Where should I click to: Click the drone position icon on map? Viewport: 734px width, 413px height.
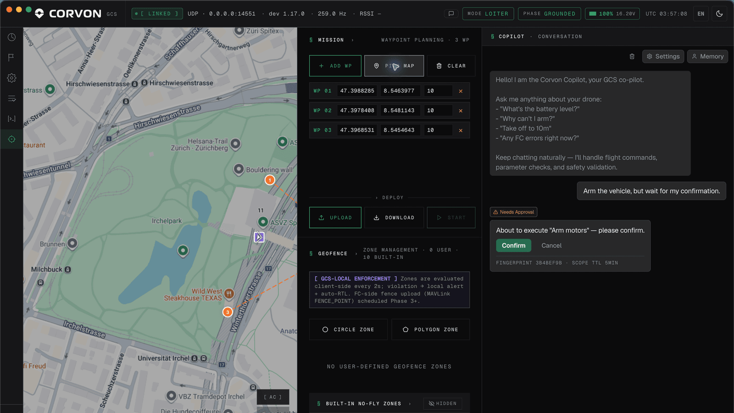coord(259,237)
